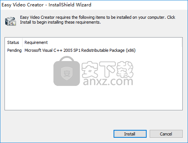
Task: Sort by the Requirement column header
Action: (36, 42)
